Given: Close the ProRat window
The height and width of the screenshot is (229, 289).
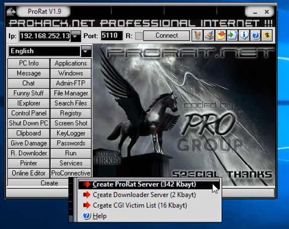Looking at the screenshot, I should pos(266,12).
